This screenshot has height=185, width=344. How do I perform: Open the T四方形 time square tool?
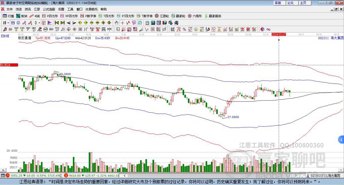[x=106, y=16]
